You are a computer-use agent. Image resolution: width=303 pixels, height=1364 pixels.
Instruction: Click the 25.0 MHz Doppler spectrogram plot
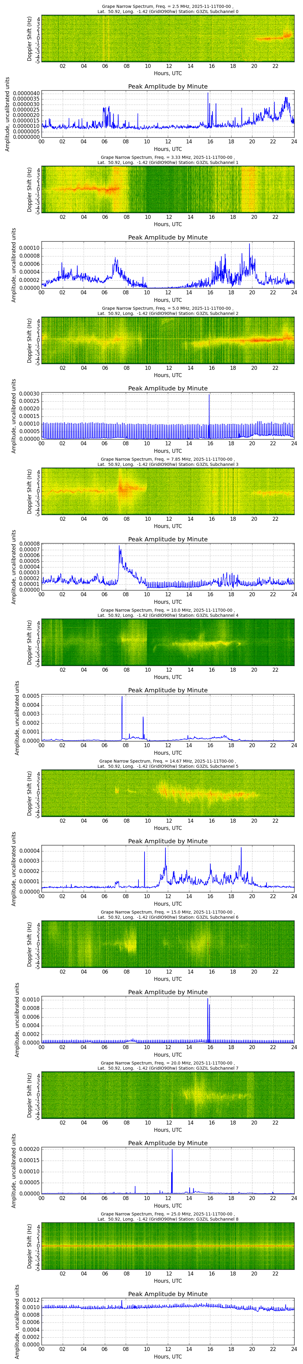[168, 1246]
